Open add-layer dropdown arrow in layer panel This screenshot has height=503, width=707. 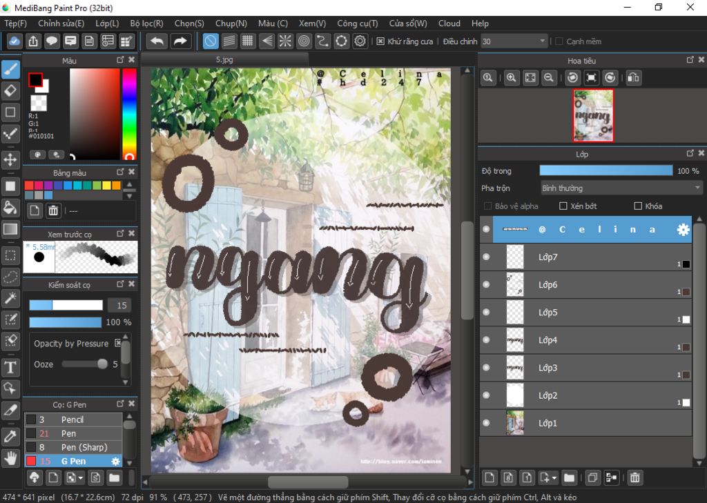554,477
